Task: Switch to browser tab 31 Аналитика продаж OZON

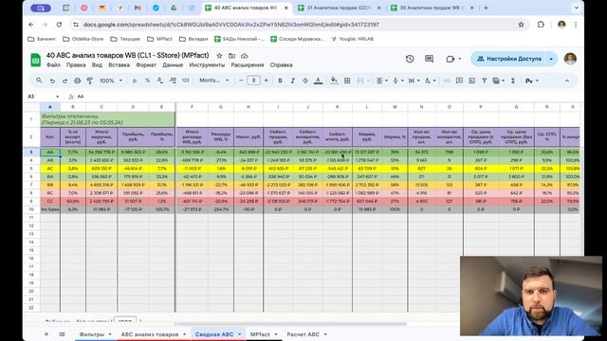Action: (339, 8)
